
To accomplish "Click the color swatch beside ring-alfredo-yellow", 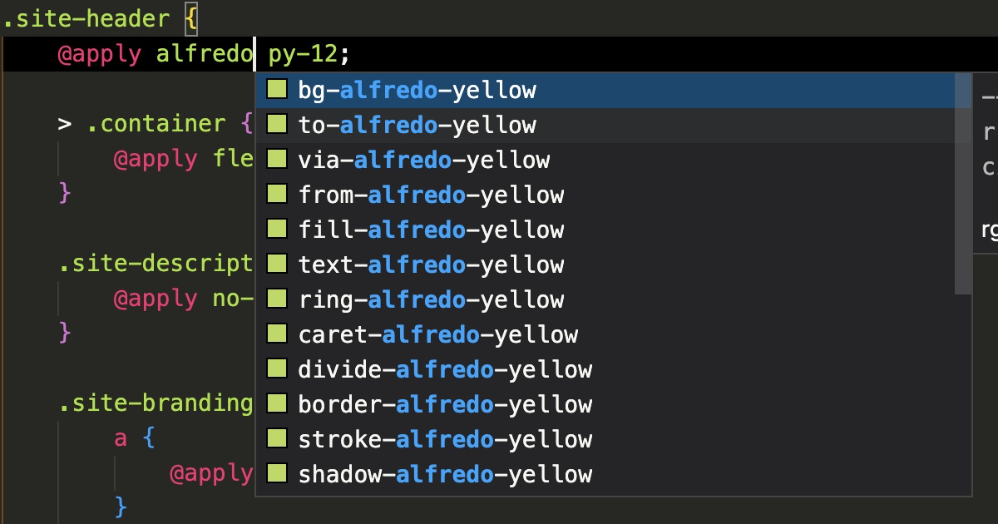I will (277, 299).
